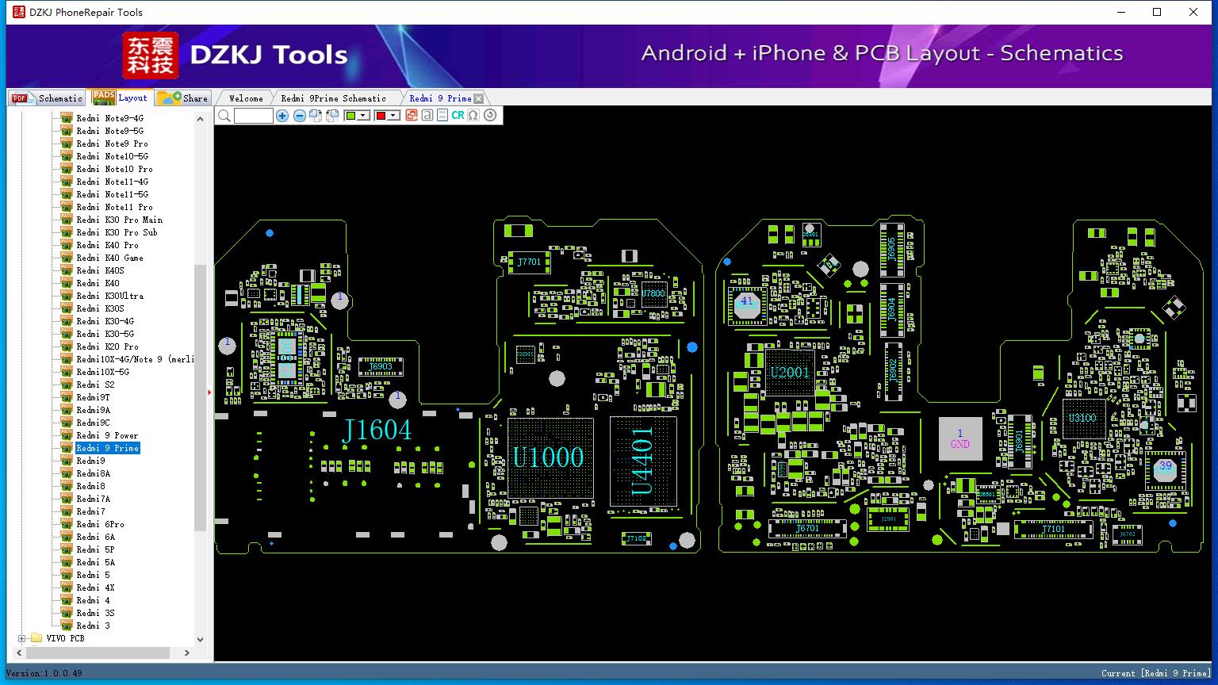Click the J6903 connector on the board

(381, 366)
